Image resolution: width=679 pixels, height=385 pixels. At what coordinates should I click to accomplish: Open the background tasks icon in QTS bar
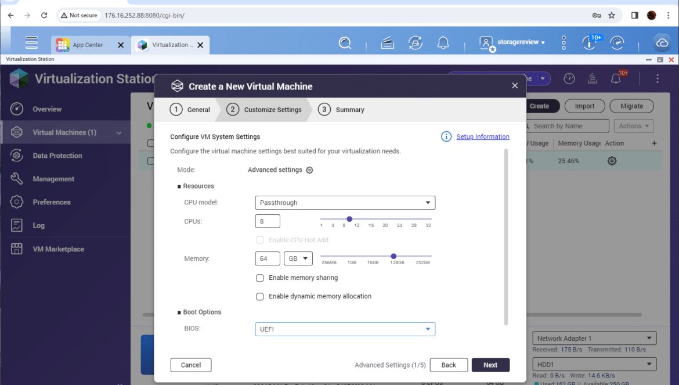click(x=387, y=42)
